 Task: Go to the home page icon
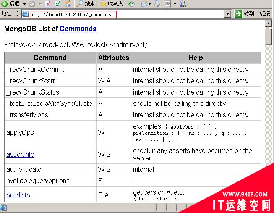[x=68, y=4]
